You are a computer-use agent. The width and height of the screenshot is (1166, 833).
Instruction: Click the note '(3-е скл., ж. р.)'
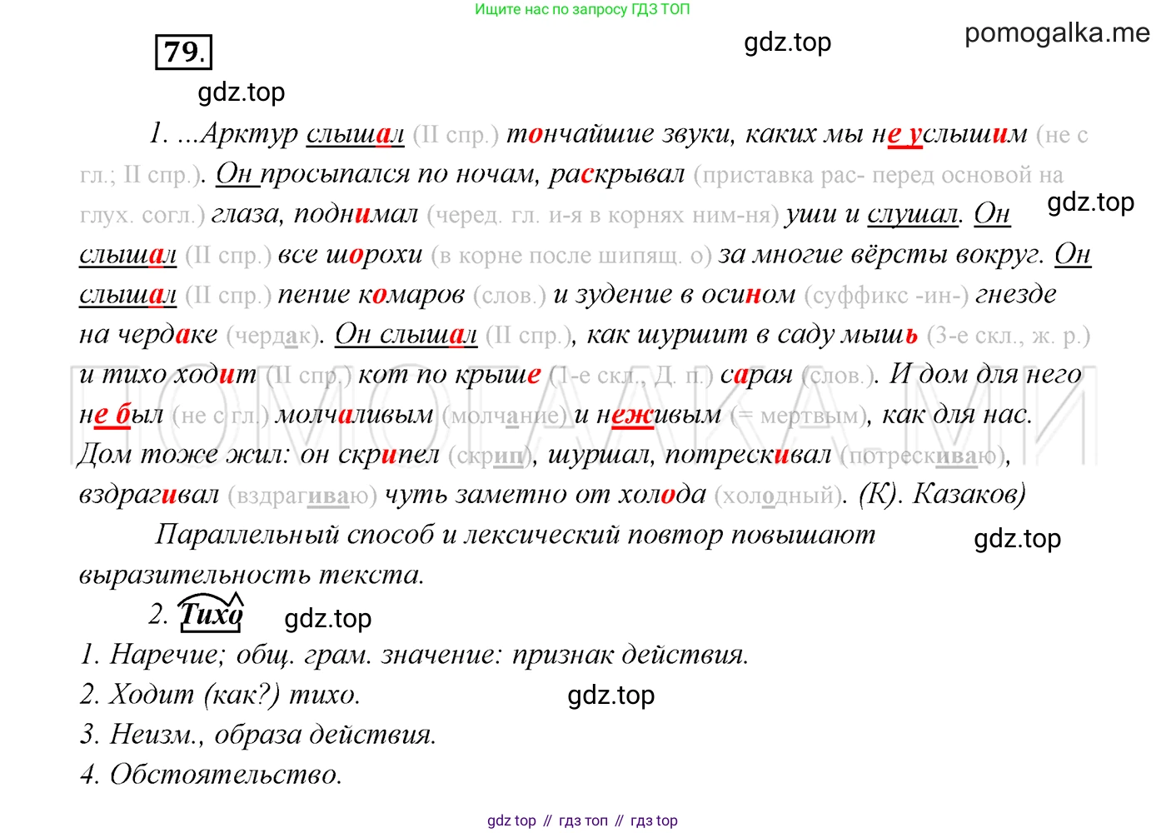[x=1009, y=335]
